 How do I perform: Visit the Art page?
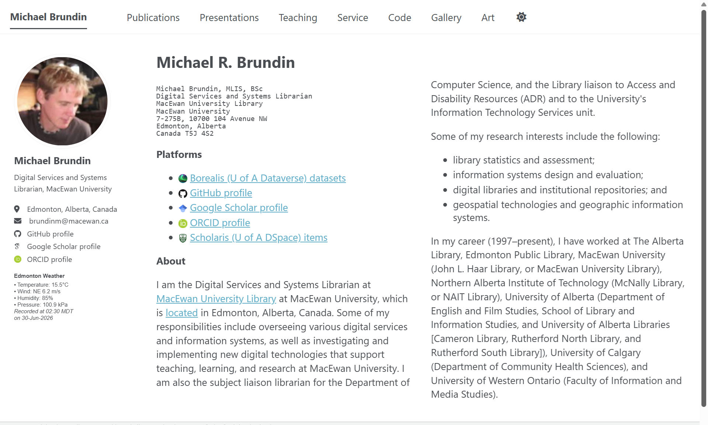pyautogui.click(x=488, y=17)
